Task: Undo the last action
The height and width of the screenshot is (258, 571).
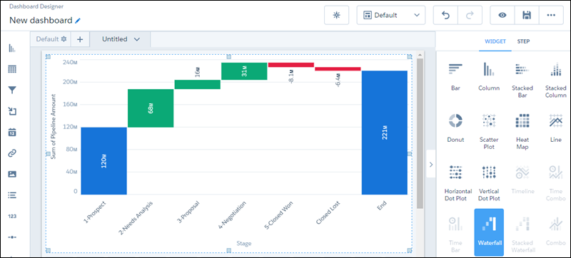Action: pyautogui.click(x=445, y=15)
